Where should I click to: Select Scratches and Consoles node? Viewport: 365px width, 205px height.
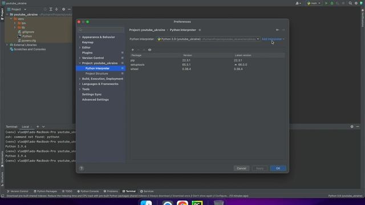tap(30, 50)
